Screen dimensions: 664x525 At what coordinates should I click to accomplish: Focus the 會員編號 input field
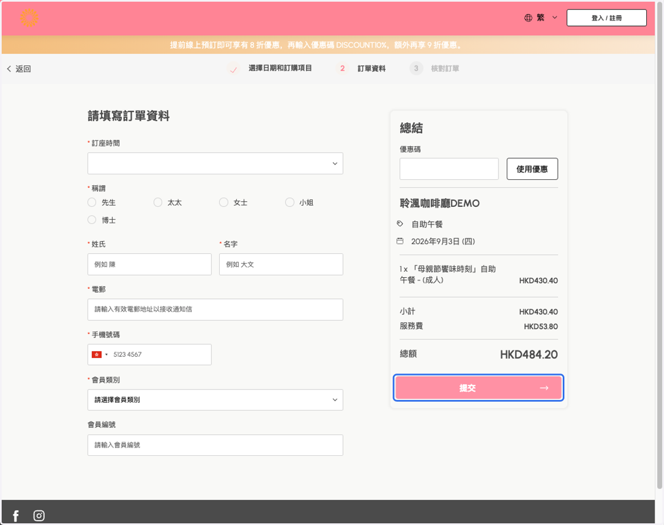click(215, 445)
